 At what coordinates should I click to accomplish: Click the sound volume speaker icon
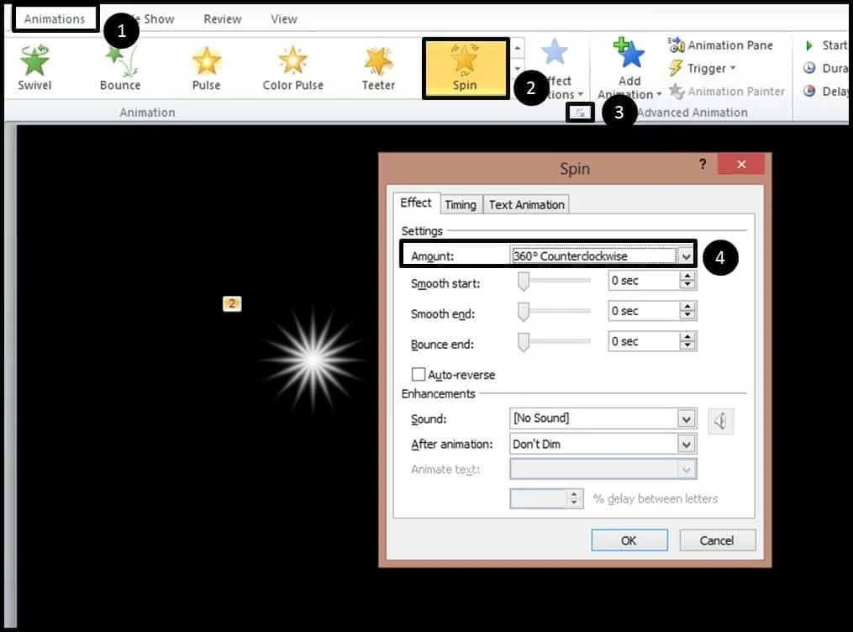coord(721,421)
